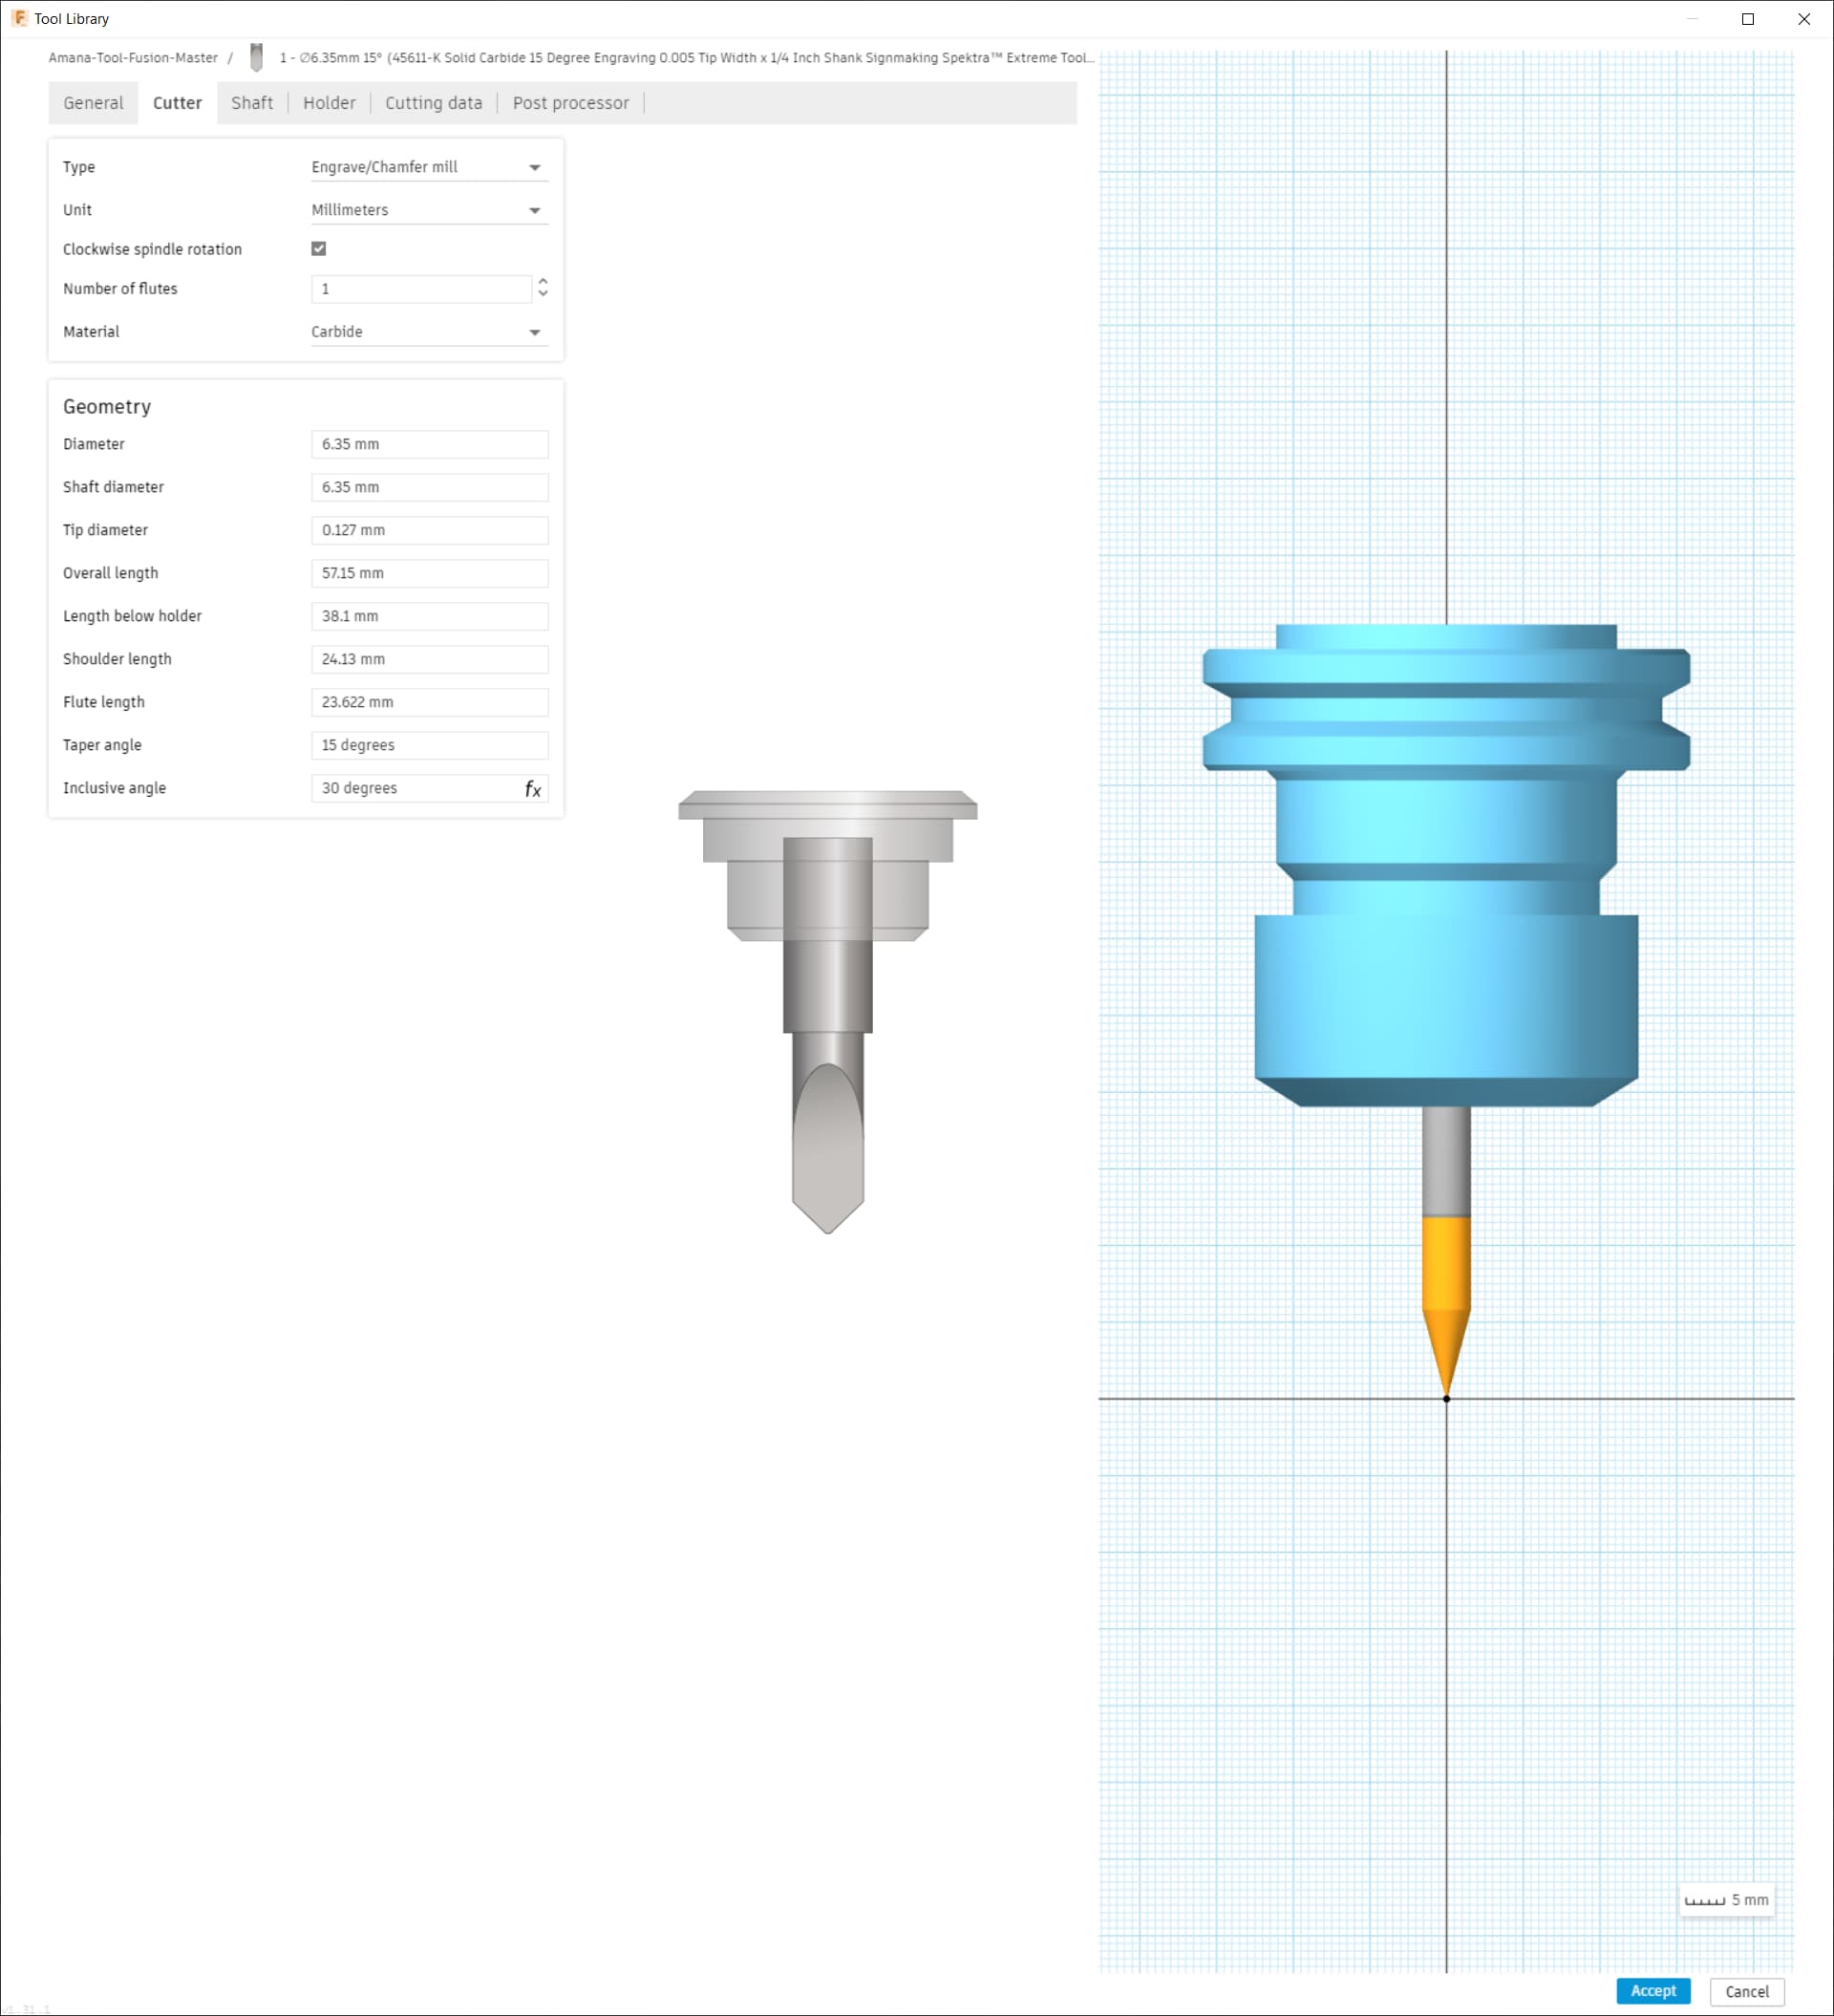
Task: Click the Fusion app icon in title bar
Action: [19, 18]
